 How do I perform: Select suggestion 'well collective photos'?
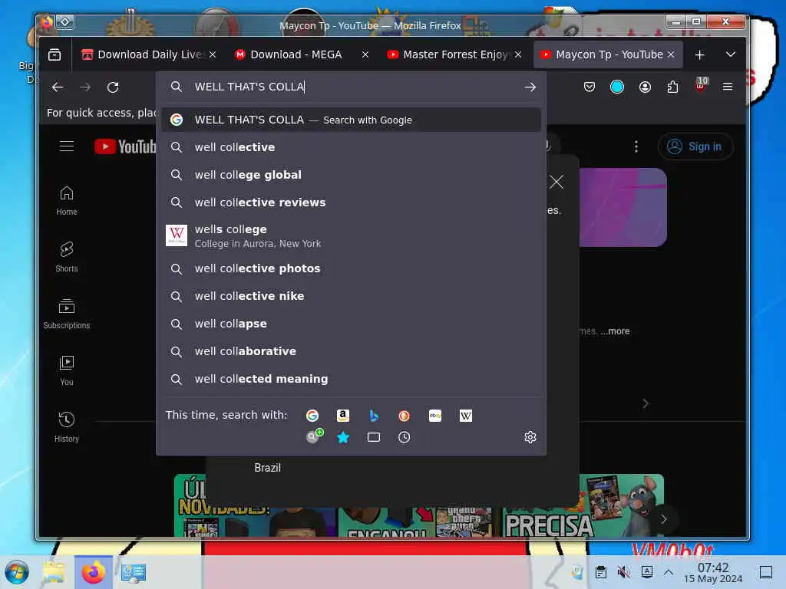click(351, 268)
